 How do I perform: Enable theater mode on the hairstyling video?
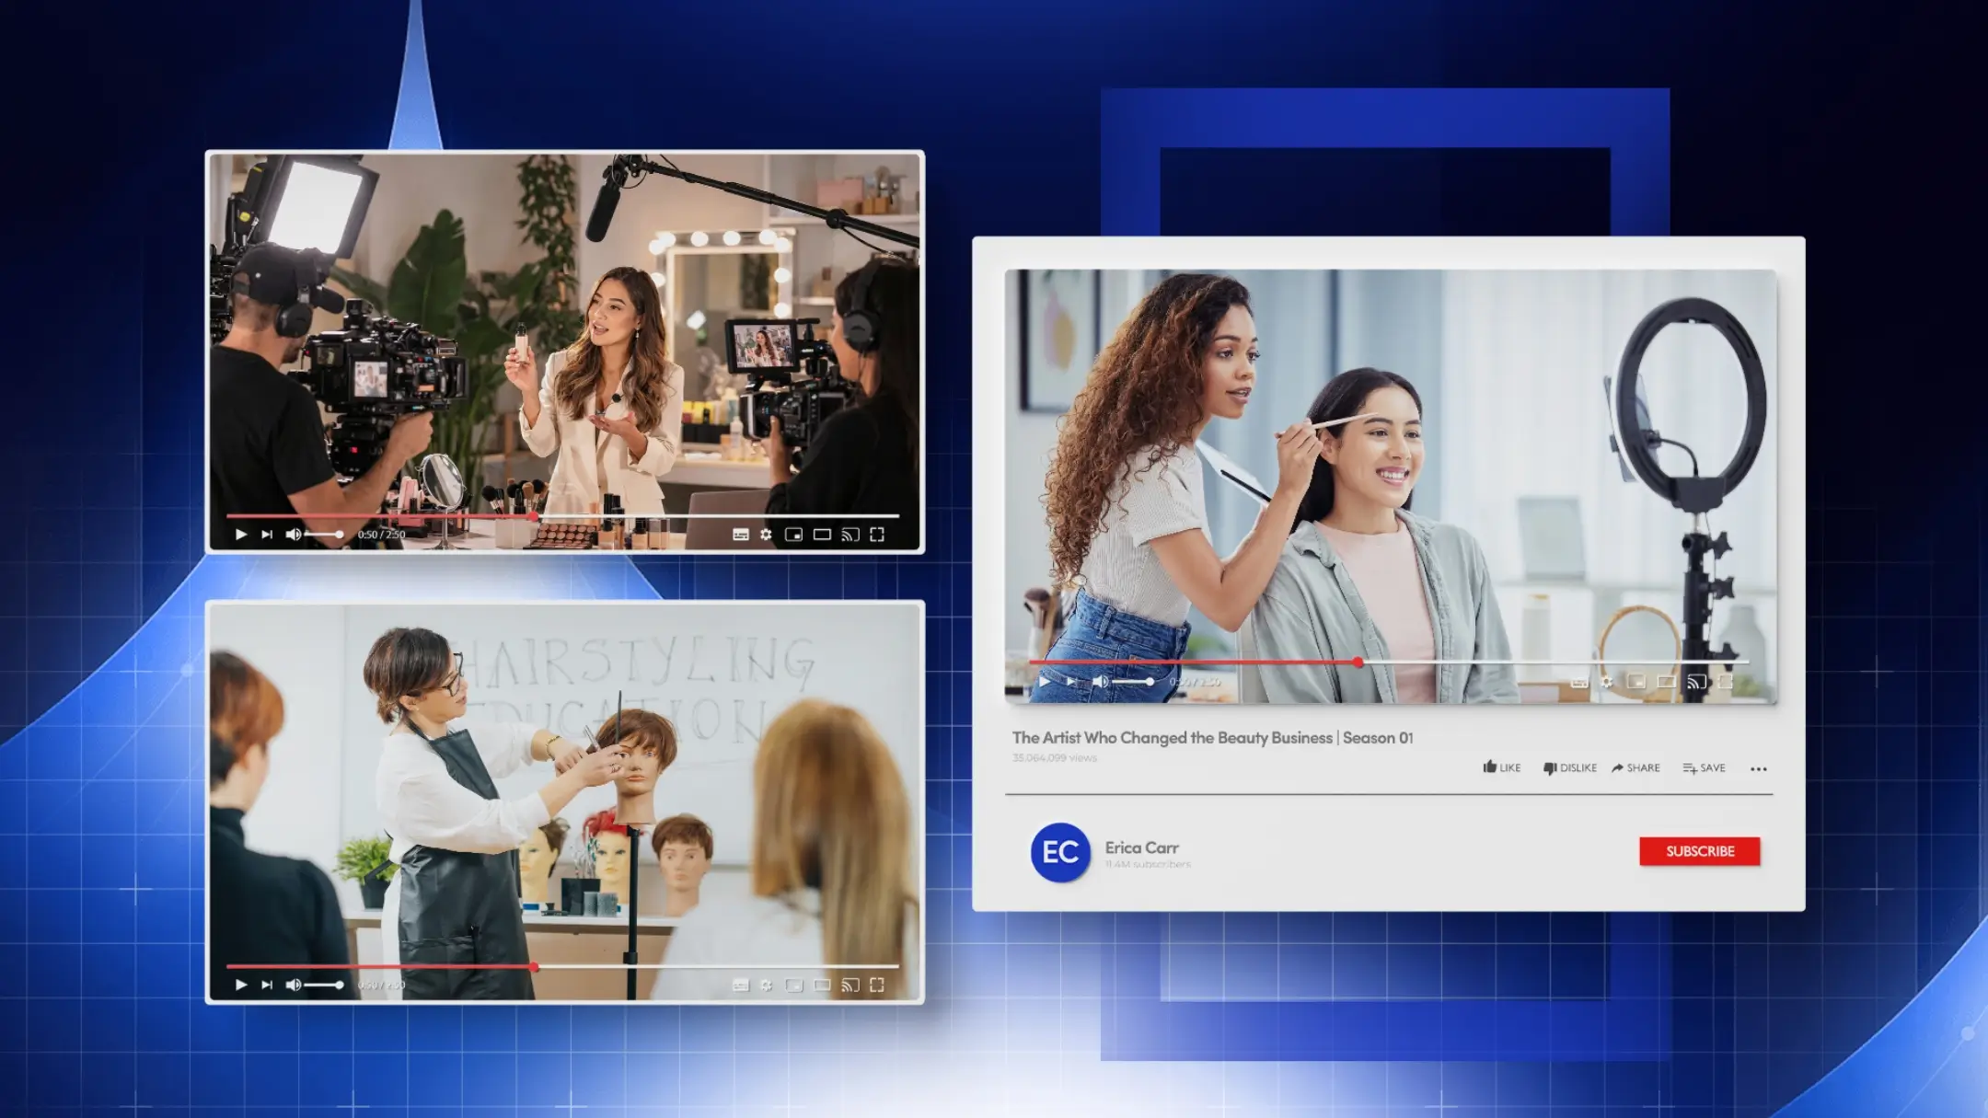coord(822,985)
